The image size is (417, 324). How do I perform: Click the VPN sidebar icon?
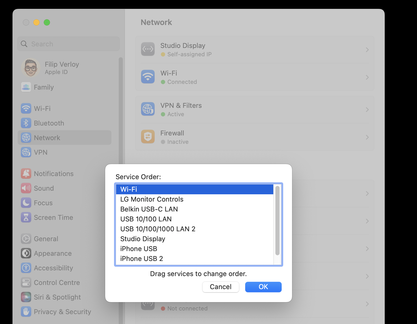tap(26, 152)
